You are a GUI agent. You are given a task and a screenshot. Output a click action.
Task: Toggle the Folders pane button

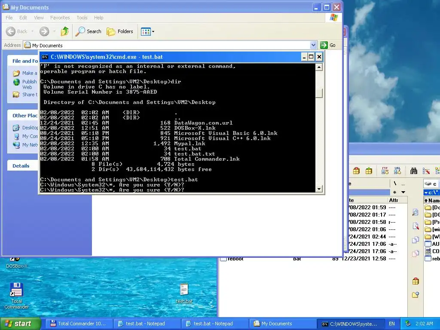[120, 31]
